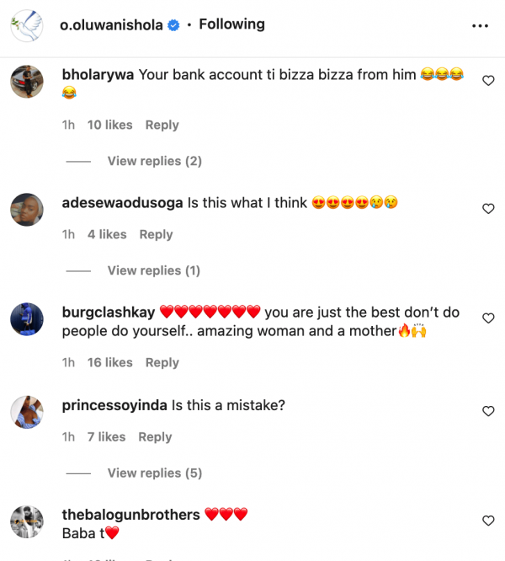The image size is (505, 561).
Task: Like bholarywa's comment with heart icon
Action: point(488,80)
